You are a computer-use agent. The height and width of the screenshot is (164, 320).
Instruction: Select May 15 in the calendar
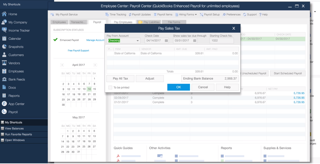tap(68, 141)
